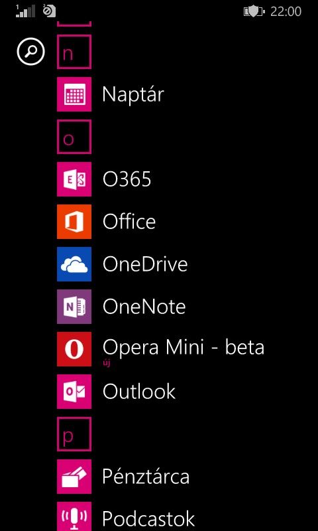
Task: Launch the O365 app icon
Action: pos(74,179)
